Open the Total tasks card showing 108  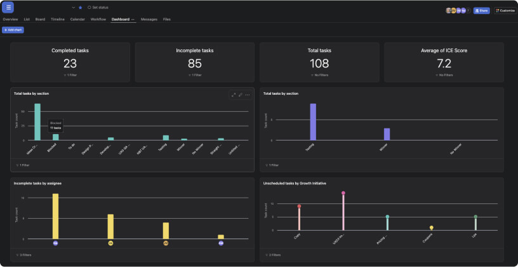[319, 62]
